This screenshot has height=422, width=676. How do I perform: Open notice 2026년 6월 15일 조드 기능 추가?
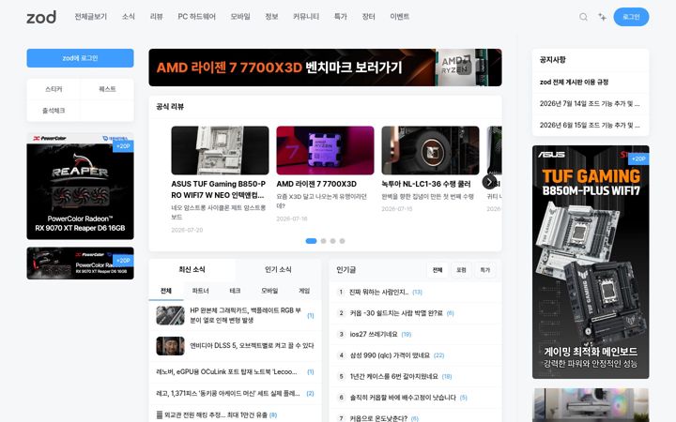tap(590, 125)
